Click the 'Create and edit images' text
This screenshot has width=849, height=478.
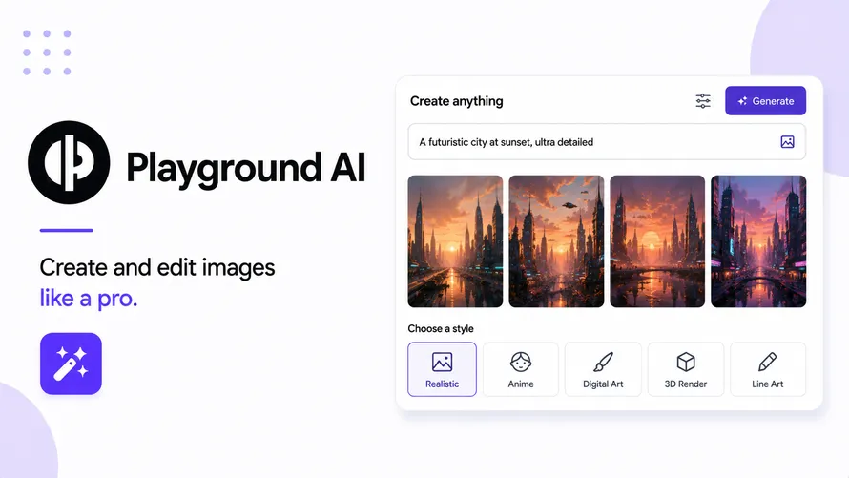[157, 267]
